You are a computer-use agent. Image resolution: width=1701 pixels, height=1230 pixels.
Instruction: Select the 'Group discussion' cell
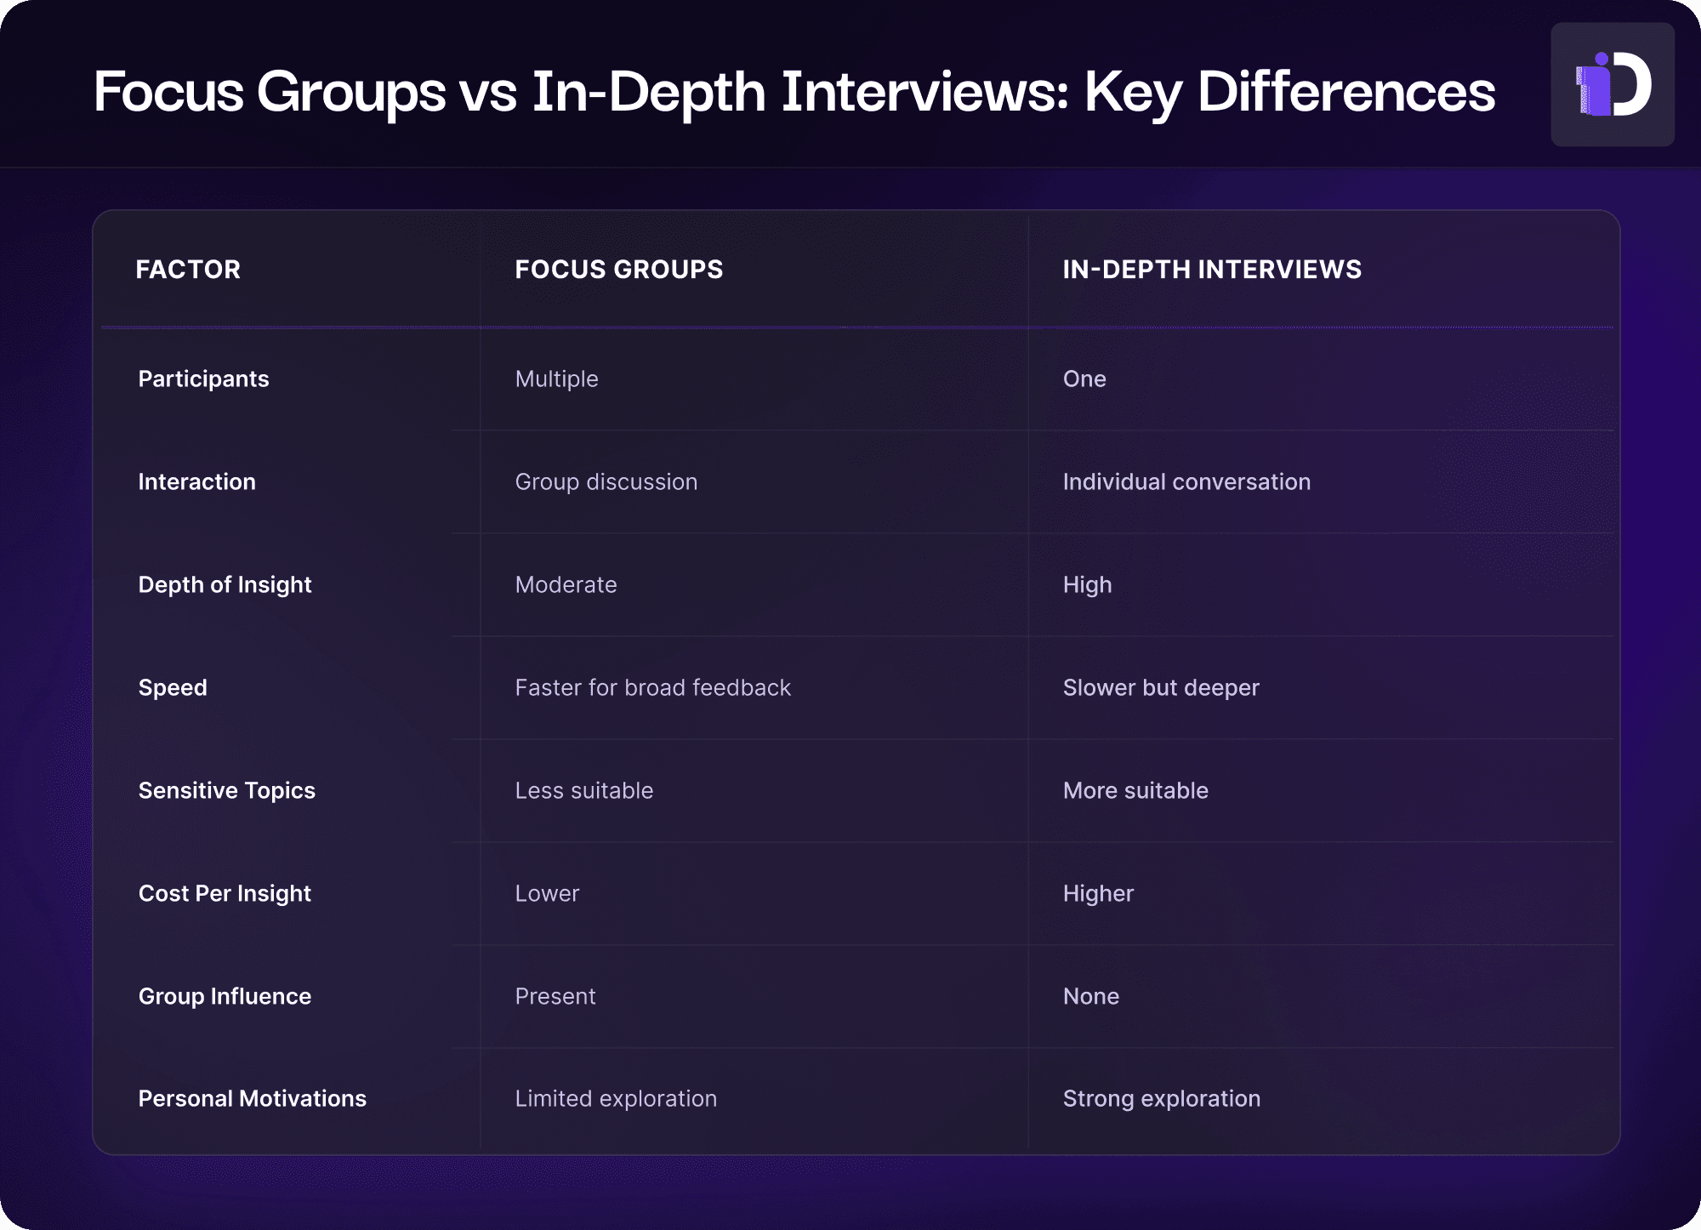(x=606, y=482)
